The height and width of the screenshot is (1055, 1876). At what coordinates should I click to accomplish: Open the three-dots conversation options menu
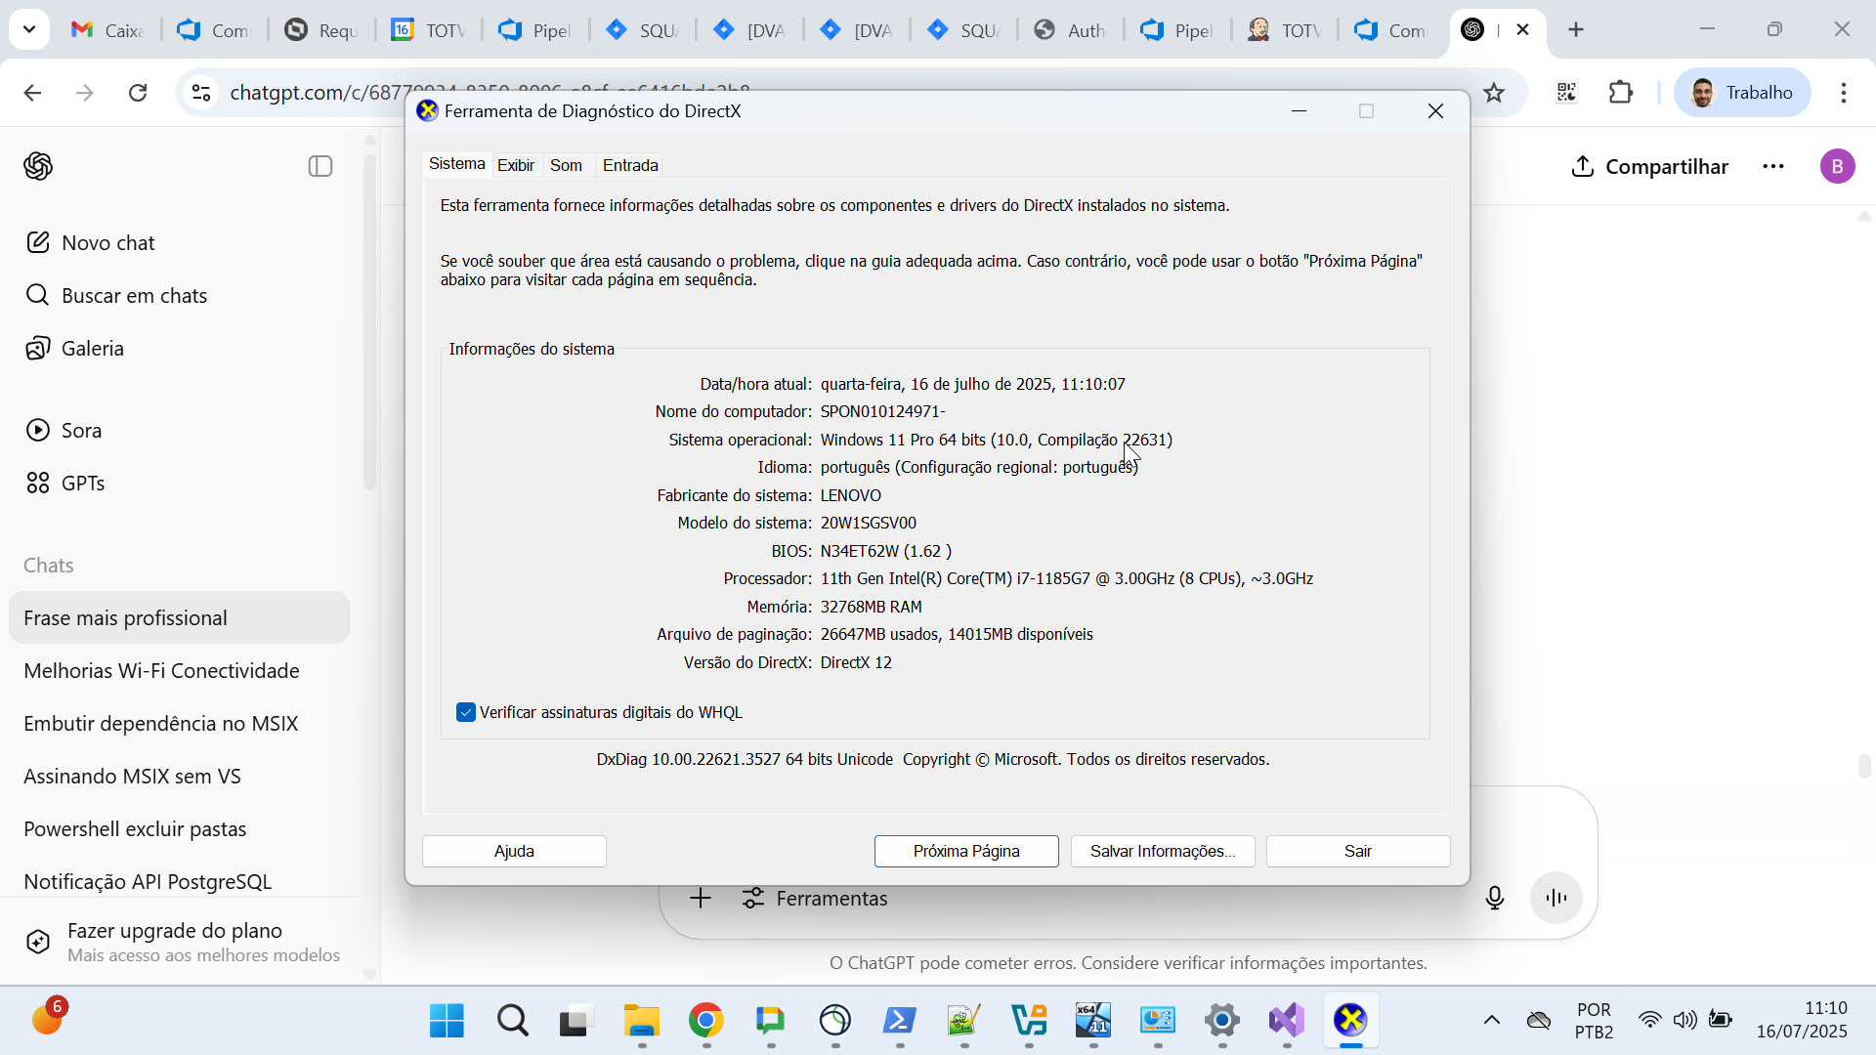point(1772,167)
